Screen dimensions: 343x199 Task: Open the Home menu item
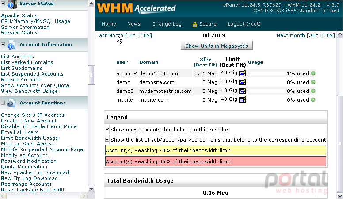click(109, 24)
